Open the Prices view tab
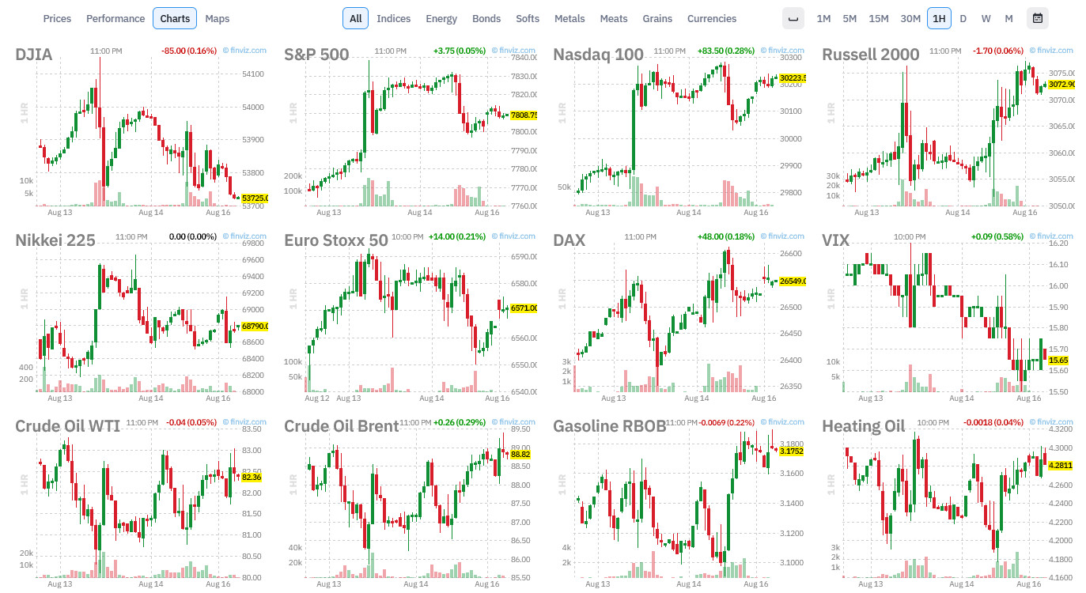 tap(57, 18)
